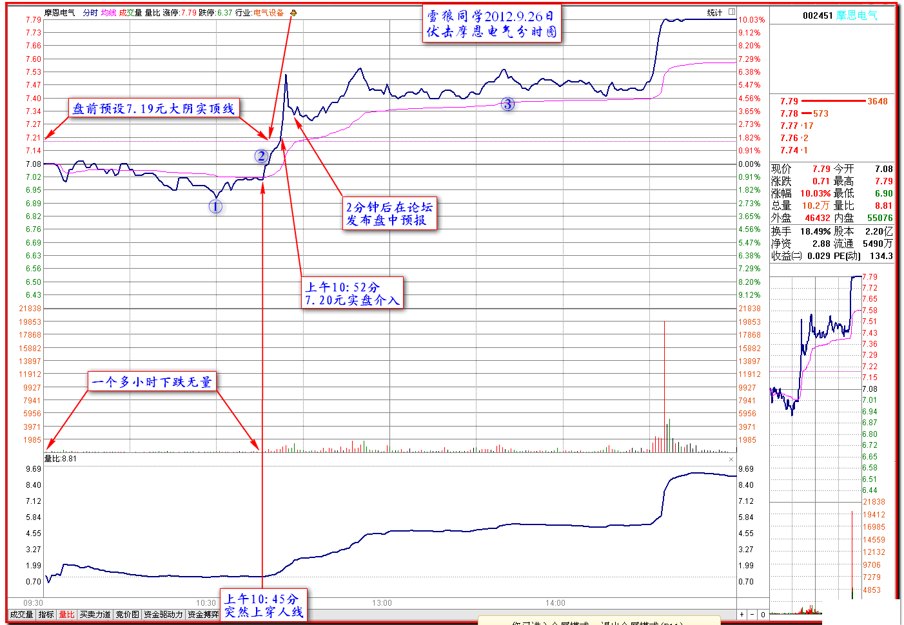The width and height of the screenshot is (904, 625).
Task: Click the 总量 10.2万 value
Action: 816,206
